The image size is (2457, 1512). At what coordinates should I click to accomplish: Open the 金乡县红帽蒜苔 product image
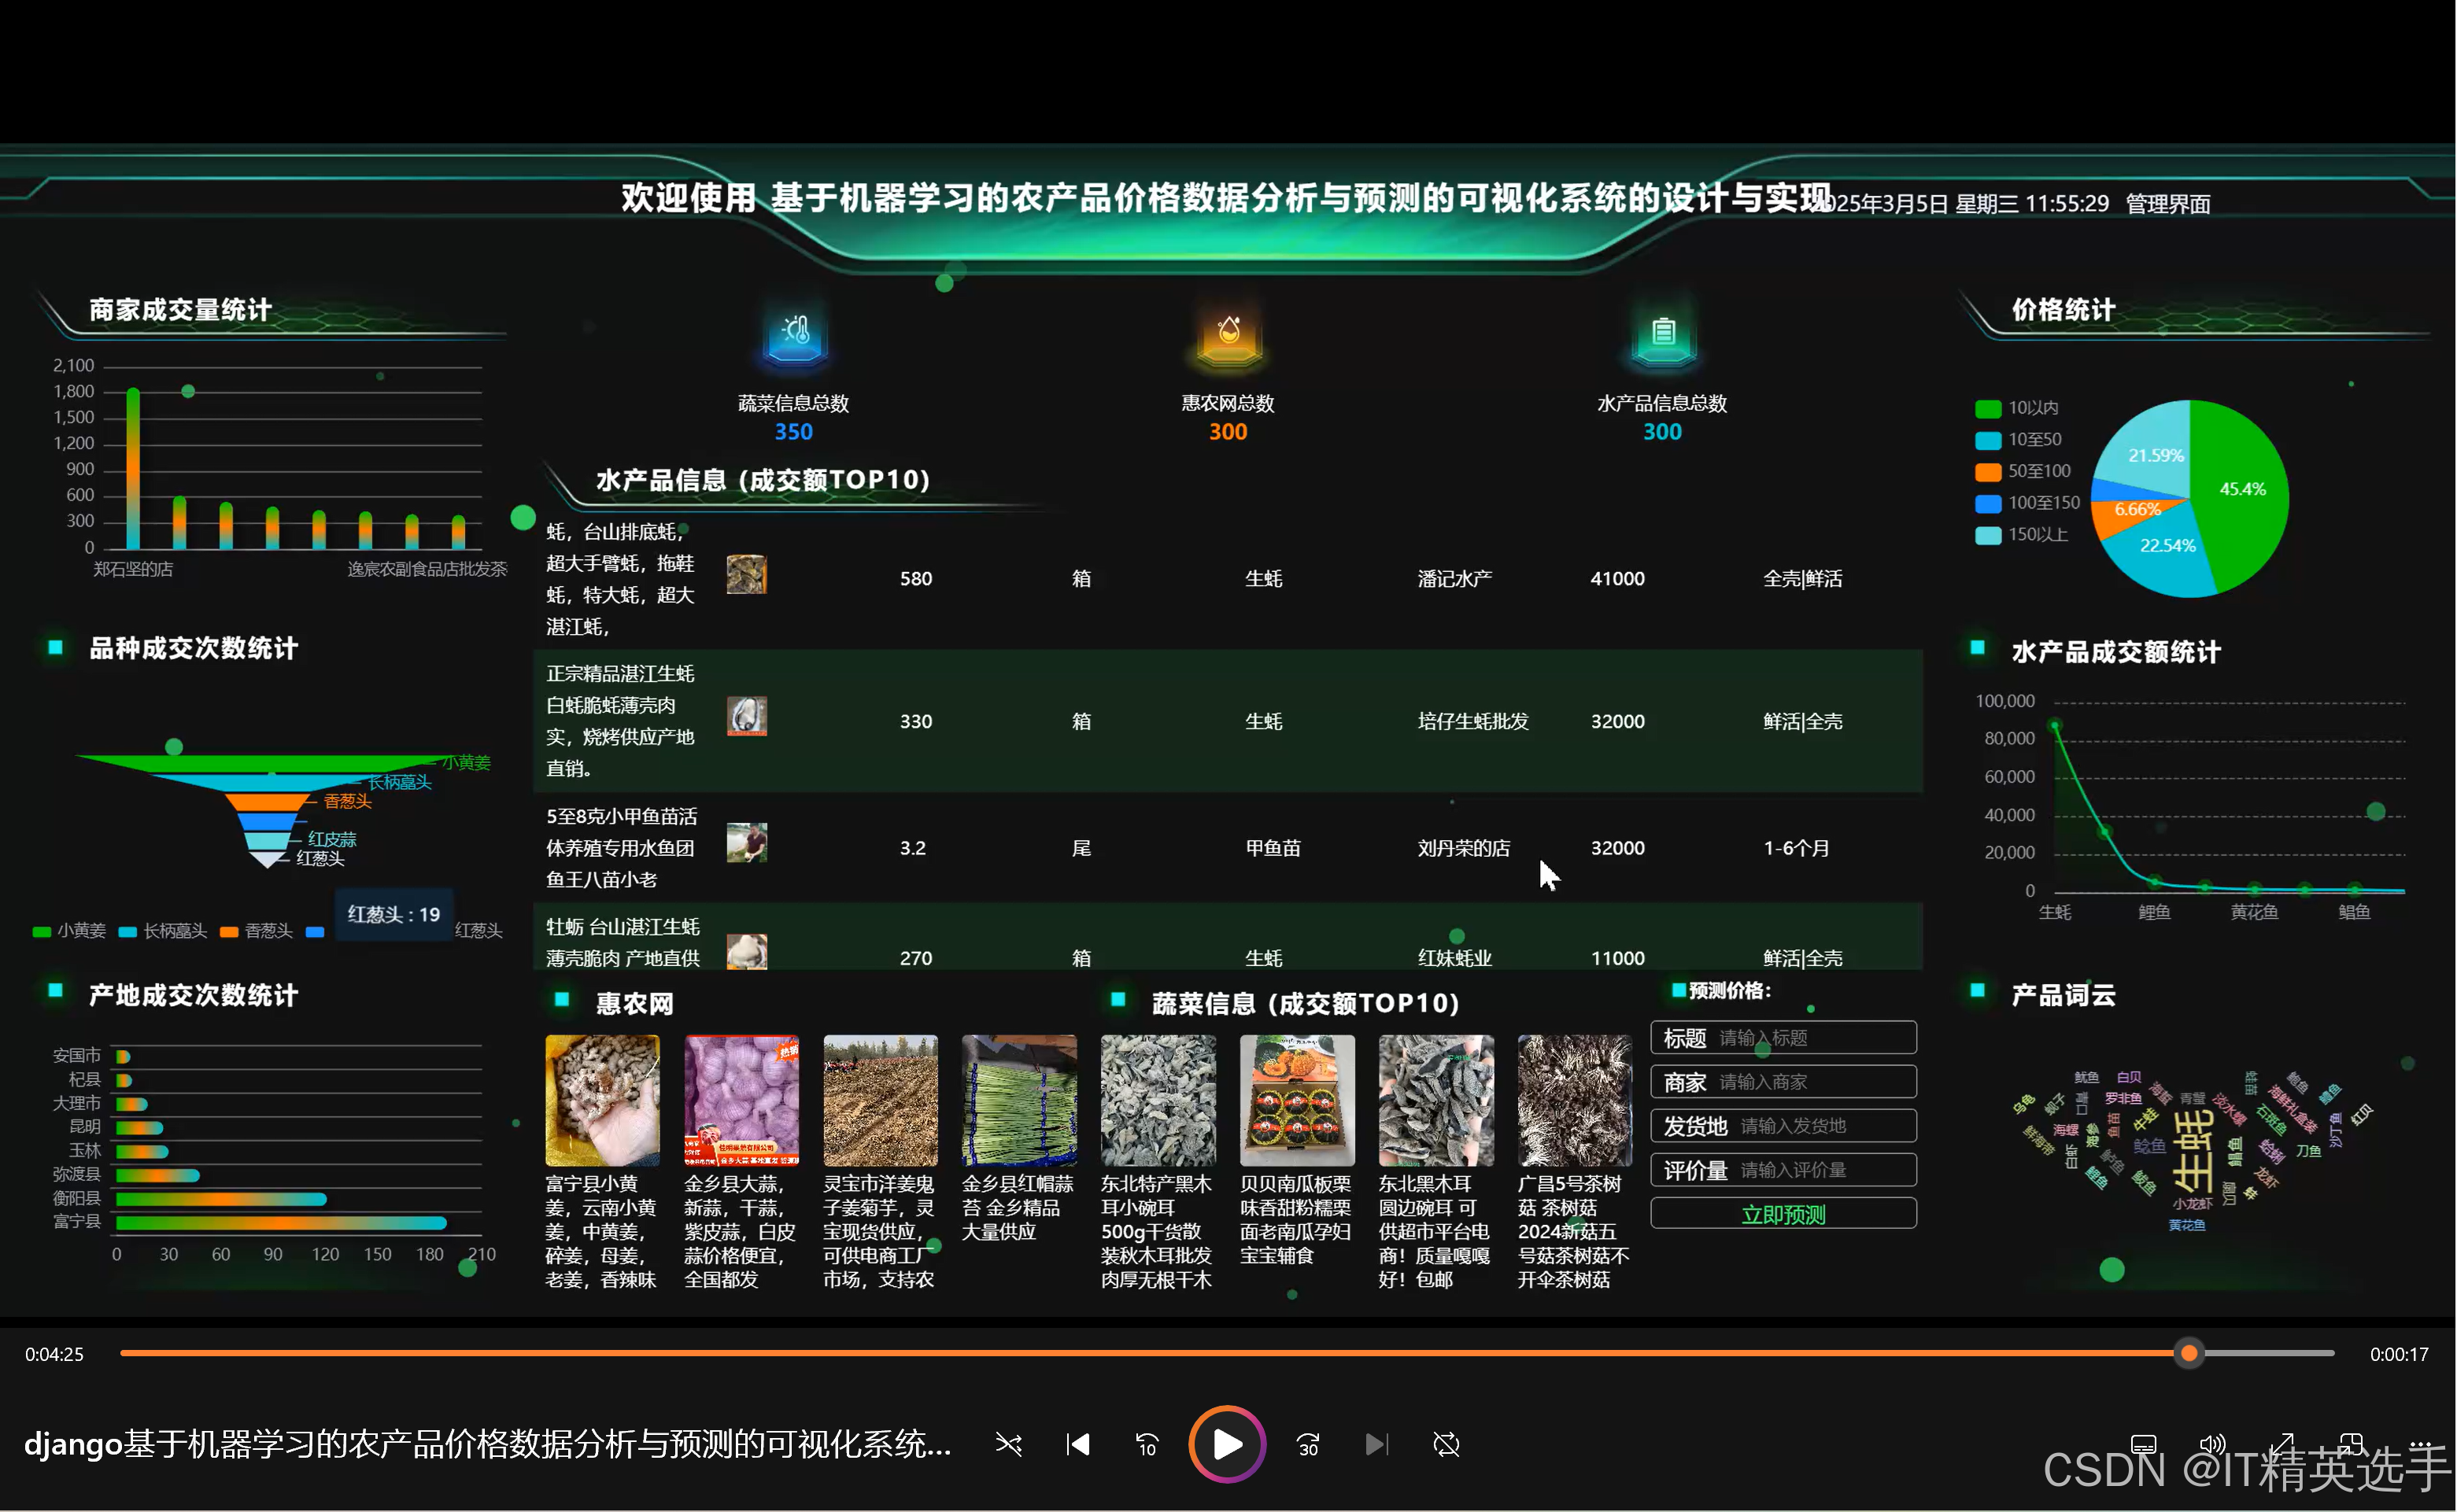[1019, 1100]
